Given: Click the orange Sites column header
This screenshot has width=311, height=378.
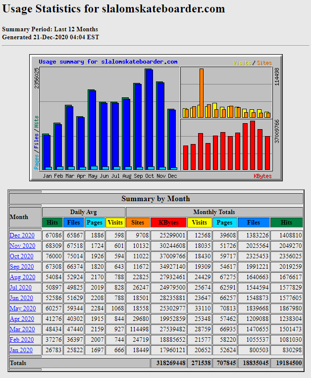Looking at the screenshot, I should [x=138, y=223].
